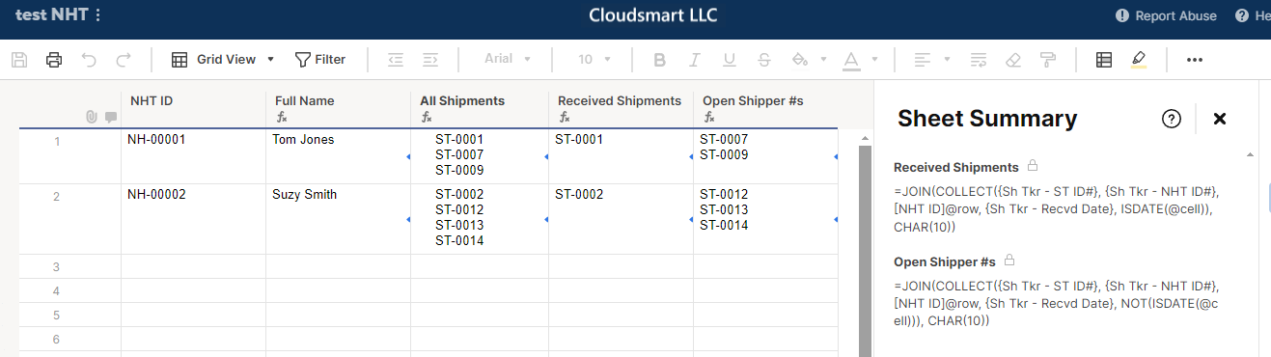Click the Clear formatting eraser icon
This screenshot has width=1271, height=357.
tap(1012, 60)
